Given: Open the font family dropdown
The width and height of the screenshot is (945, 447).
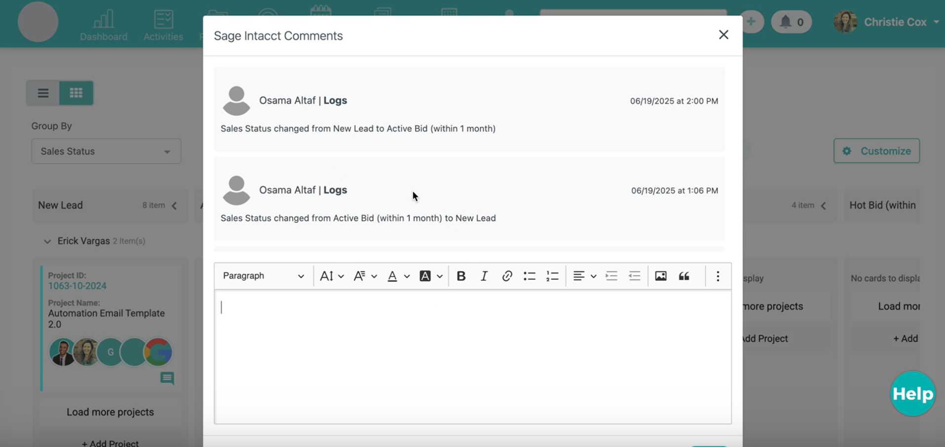Looking at the screenshot, I should point(365,276).
